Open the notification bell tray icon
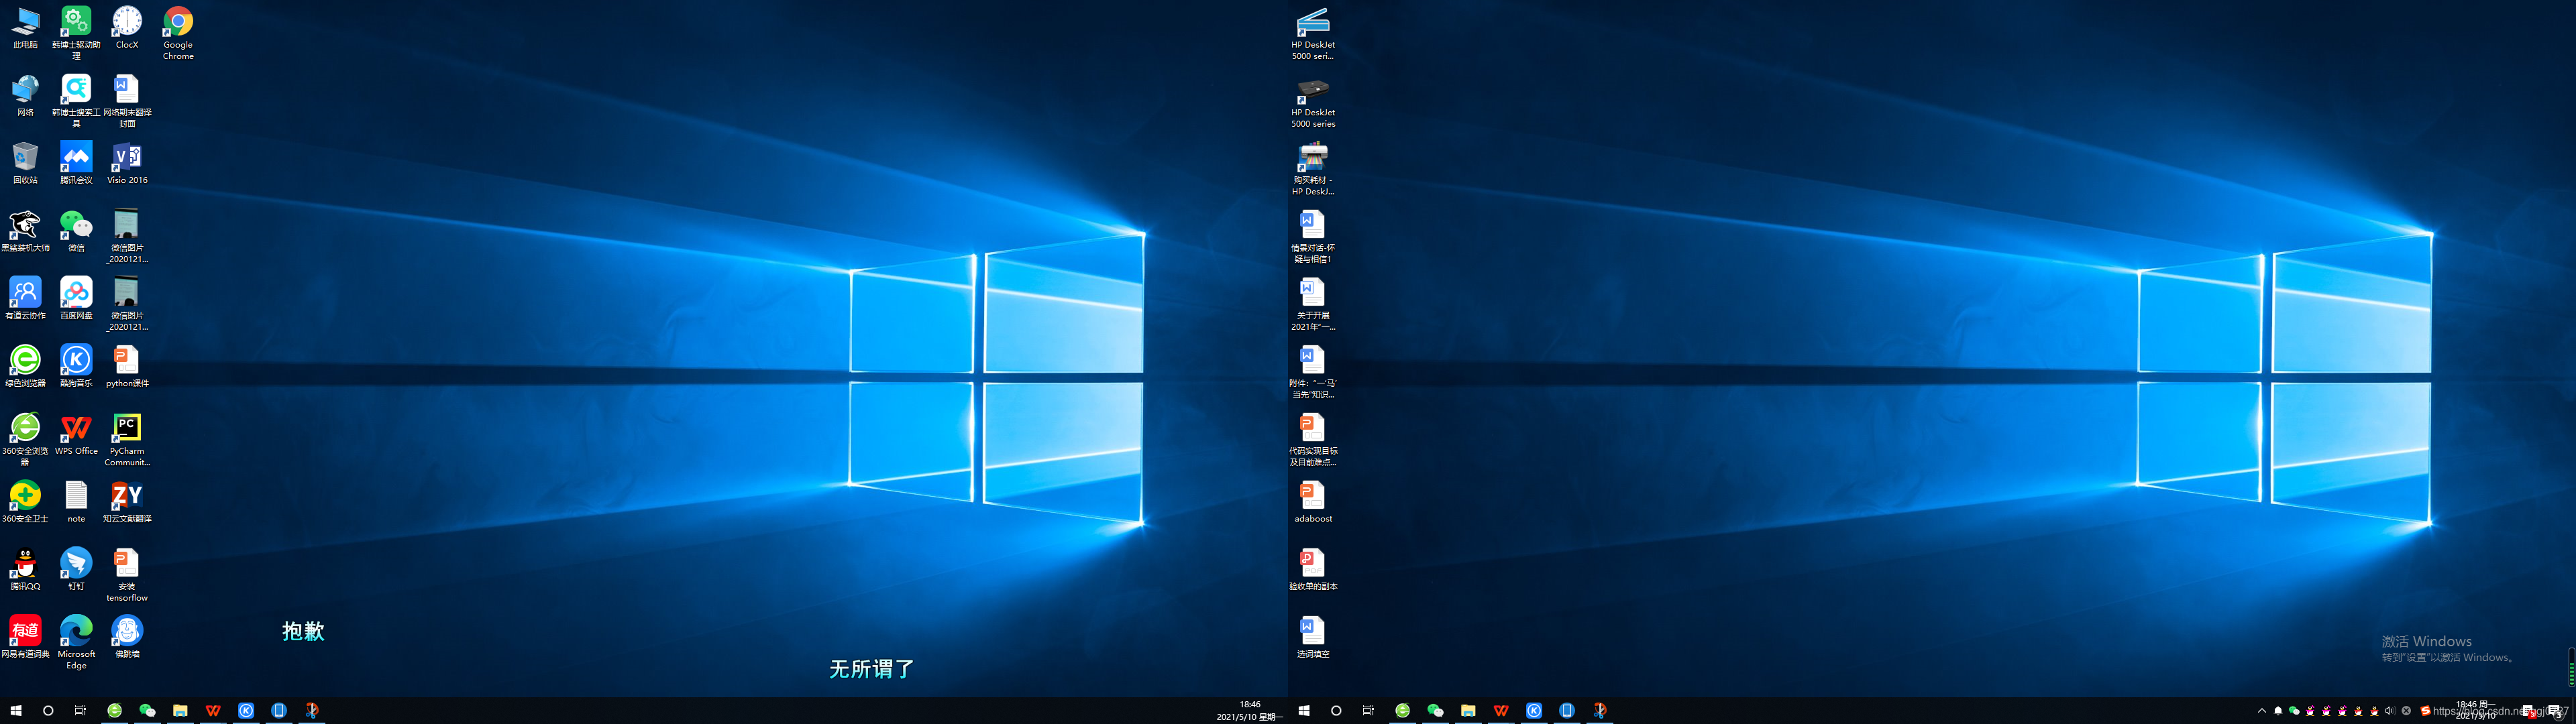The image size is (2576, 724). tap(2278, 711)
